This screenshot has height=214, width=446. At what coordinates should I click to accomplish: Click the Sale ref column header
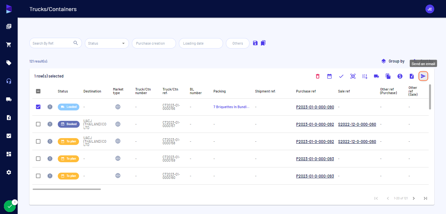[x=344, y=91]
